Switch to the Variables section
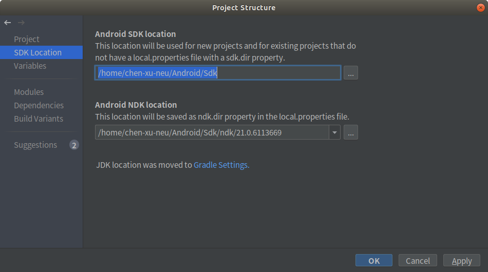This screenshot has height=272, width=488. (30, 66)
